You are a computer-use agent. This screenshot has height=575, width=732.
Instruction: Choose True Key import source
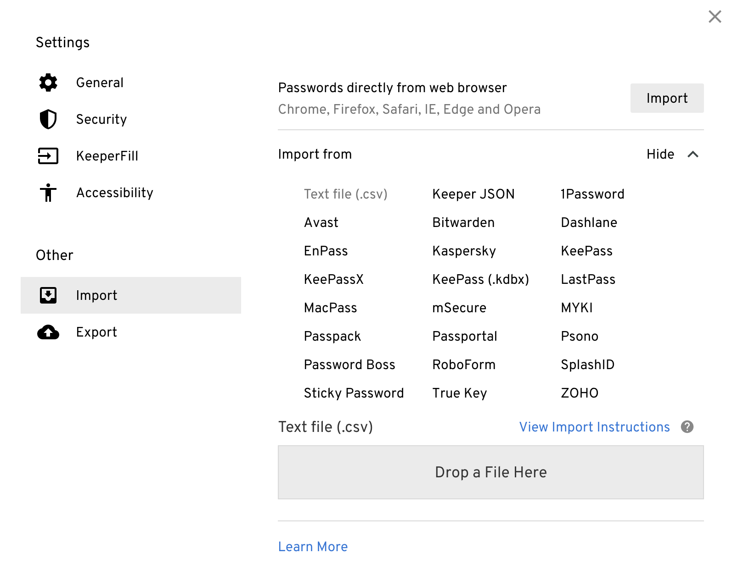point(460,393)
